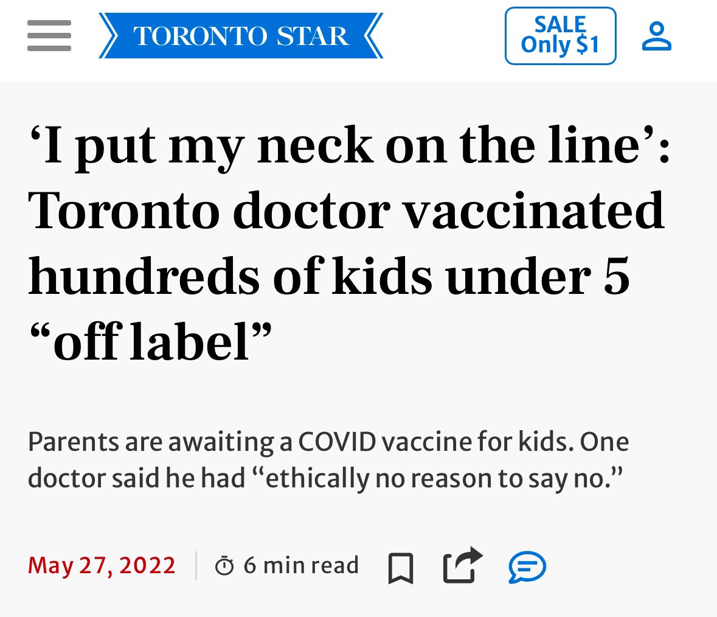Click 'Only $1' text in sale button
The image size is (717, 617).
560,45
